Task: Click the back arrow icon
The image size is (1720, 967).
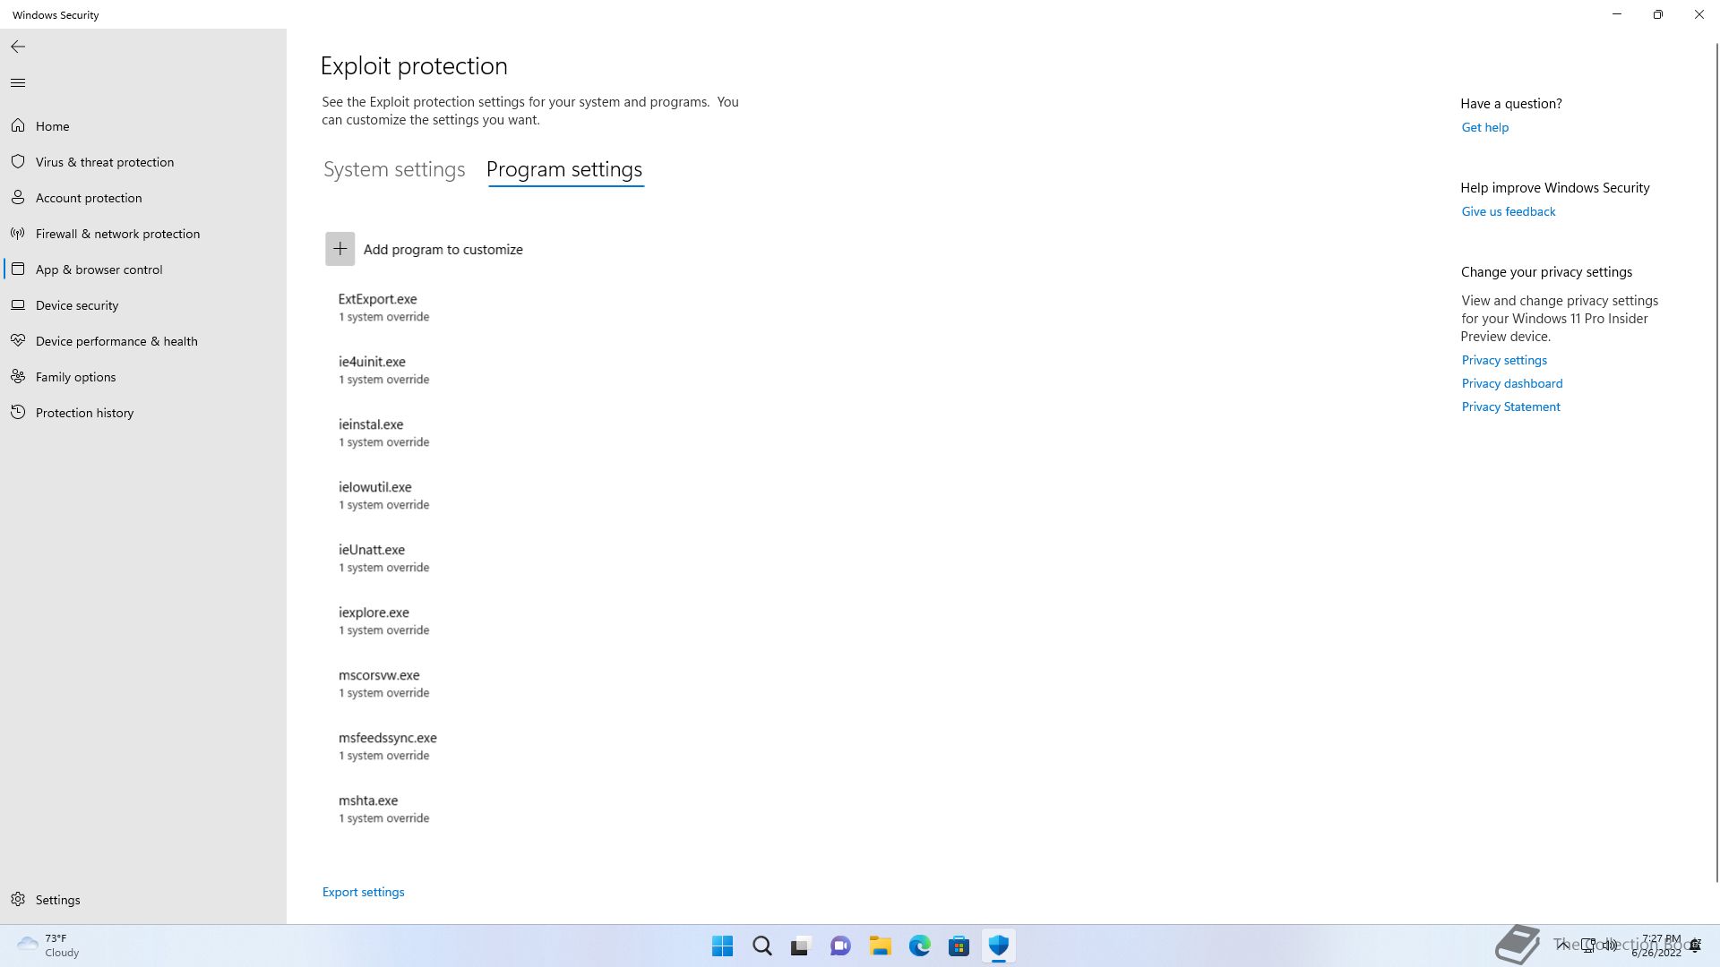Action: 18,47
